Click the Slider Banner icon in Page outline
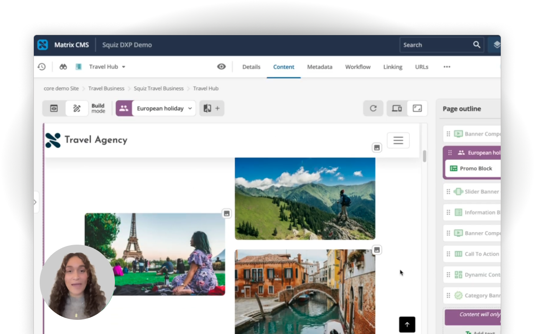The height and width of the screenshot is (334, 535). tap(459, 191)
